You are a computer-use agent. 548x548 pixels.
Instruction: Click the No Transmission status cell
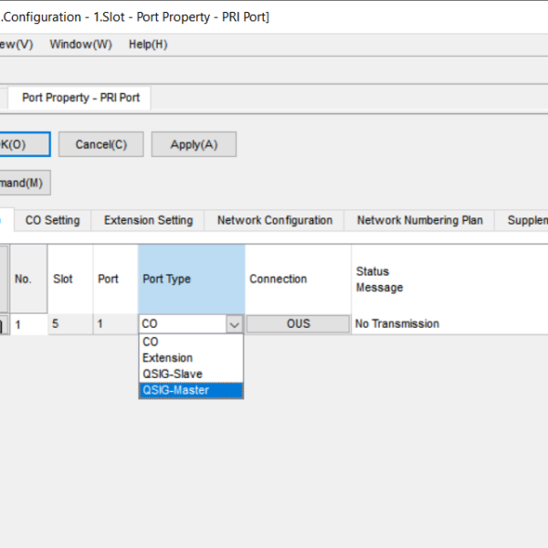(x=397, y=324)
